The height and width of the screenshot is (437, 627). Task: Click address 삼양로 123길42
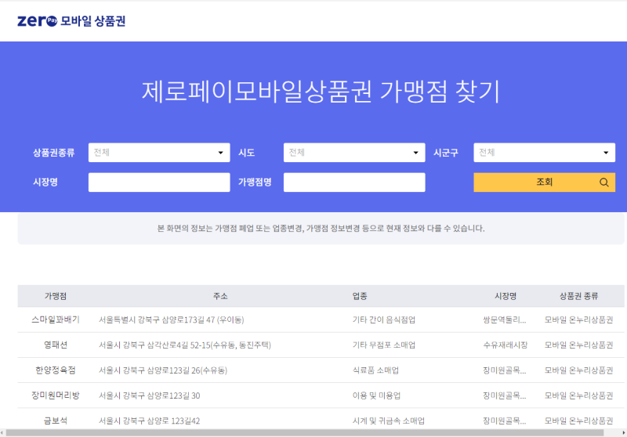150,421
